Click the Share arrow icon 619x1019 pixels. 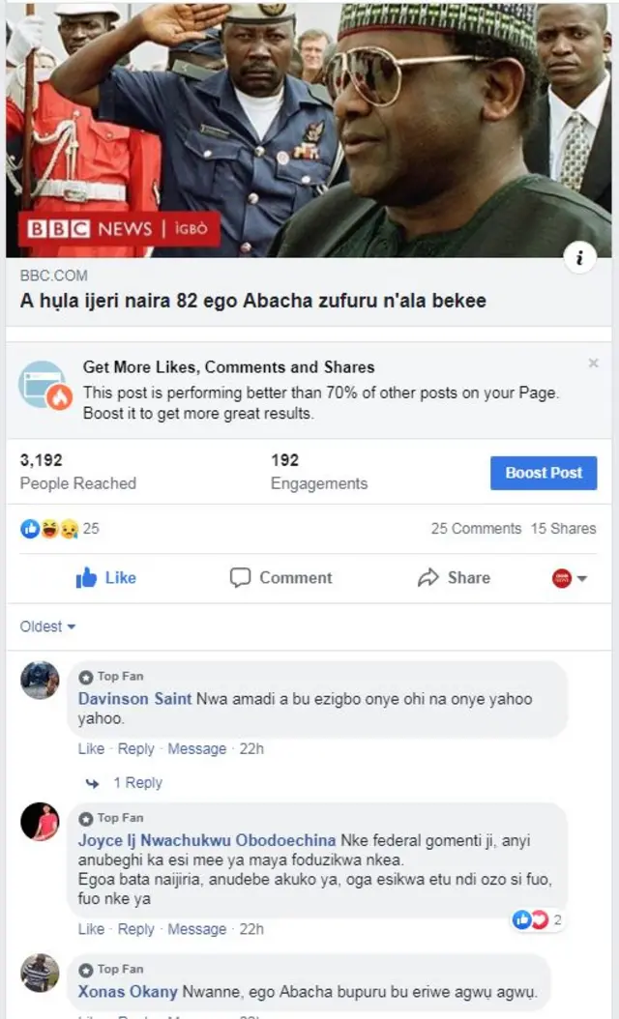pyautogui.click(x=428, y=577)
